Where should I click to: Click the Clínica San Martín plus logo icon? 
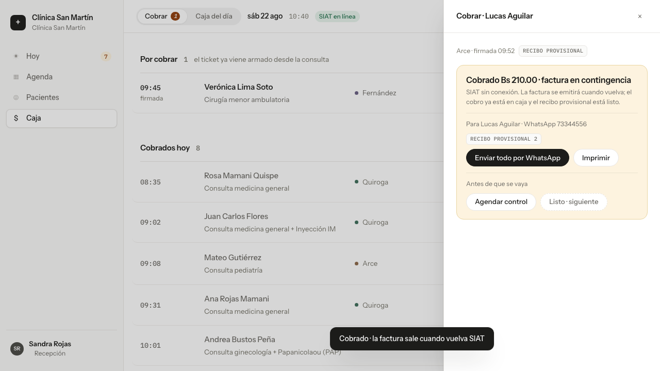coord(18,23)
